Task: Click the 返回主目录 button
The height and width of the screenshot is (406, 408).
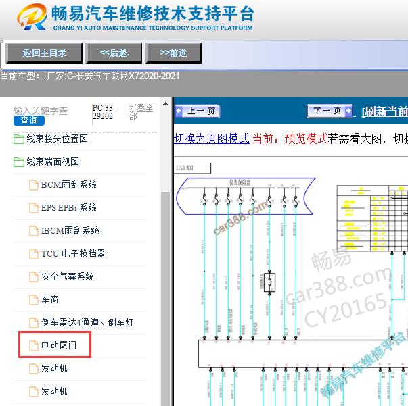Action: point(44,53)
